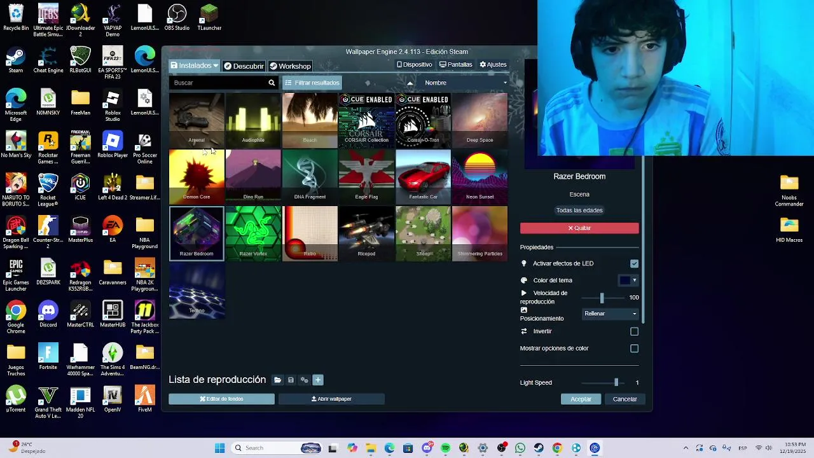
Task: Open playlist settings gears icon
Action: (304, 380)
